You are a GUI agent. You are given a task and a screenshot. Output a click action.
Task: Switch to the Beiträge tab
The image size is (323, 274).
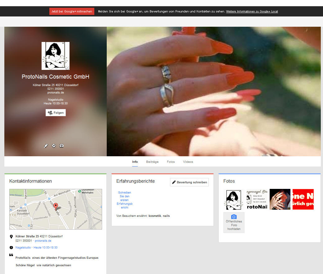[x=152, y=162]
